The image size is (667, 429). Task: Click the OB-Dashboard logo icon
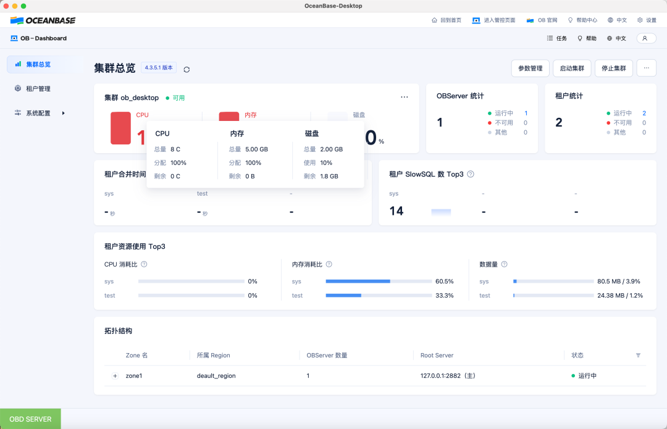click(x=14, y=38)
